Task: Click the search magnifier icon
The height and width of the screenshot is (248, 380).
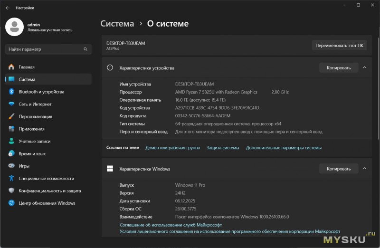Action: point(85,49)
